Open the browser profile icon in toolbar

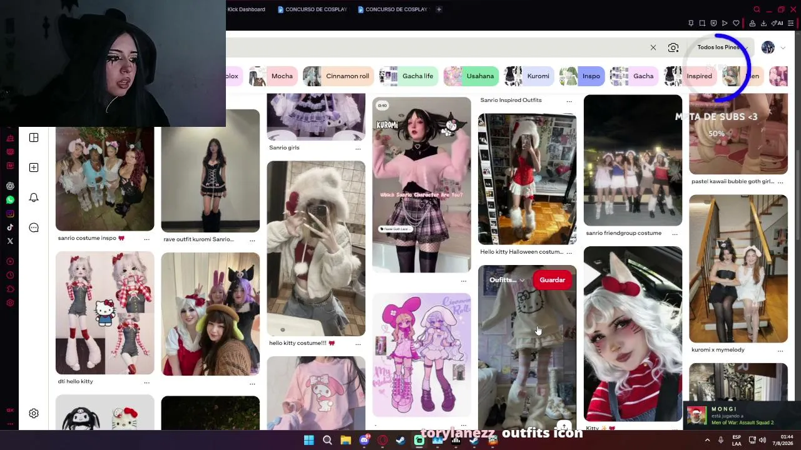coord(752,23)
